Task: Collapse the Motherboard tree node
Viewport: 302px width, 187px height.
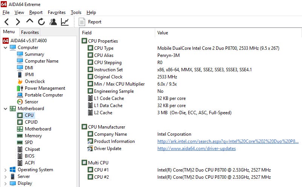Action: tap(5, 109)
